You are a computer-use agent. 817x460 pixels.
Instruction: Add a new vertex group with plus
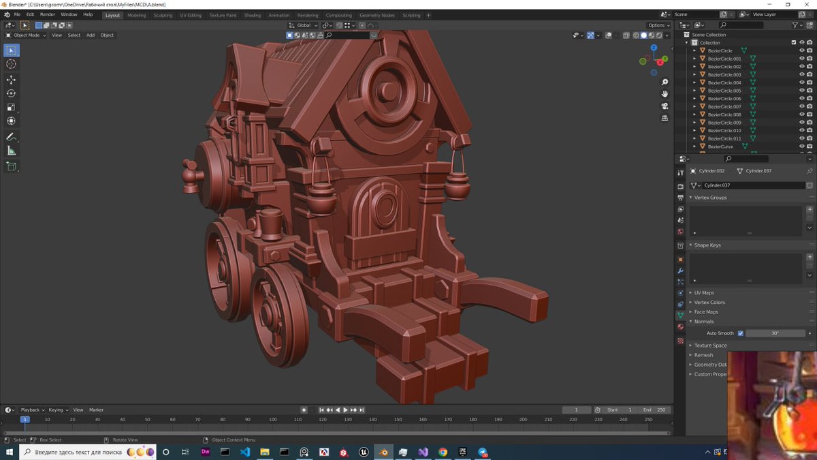pos(810,209)
